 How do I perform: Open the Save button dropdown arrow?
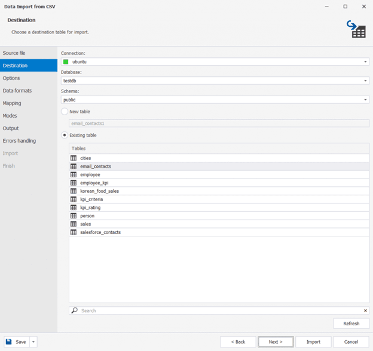(x=33, y=342)
